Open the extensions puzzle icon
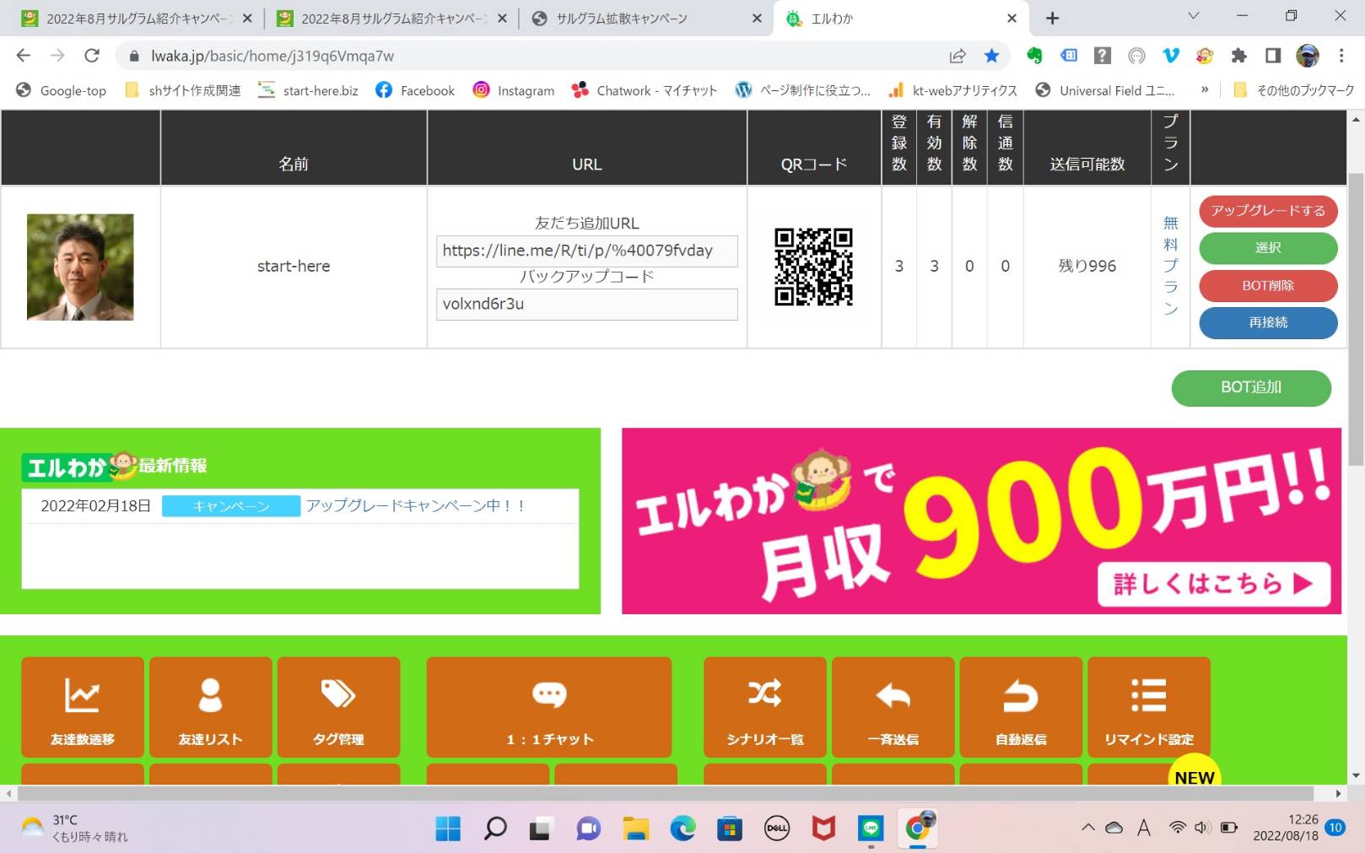Screen dimensions: 1365x853 pos(1238,56)
